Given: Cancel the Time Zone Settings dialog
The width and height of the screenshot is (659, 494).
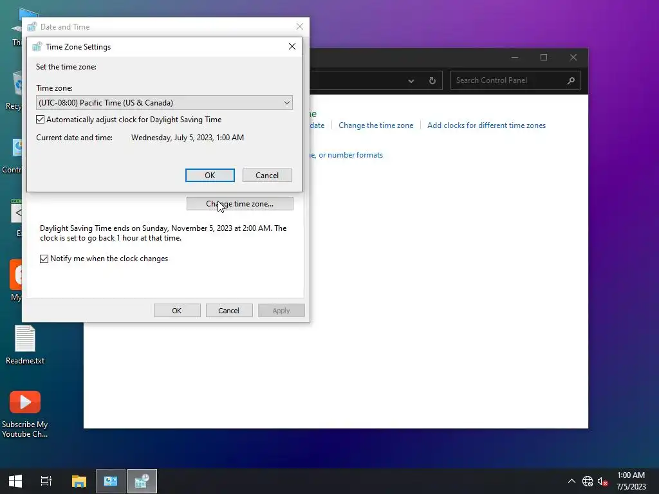Looking at the screenshot, I should (267, 175).
